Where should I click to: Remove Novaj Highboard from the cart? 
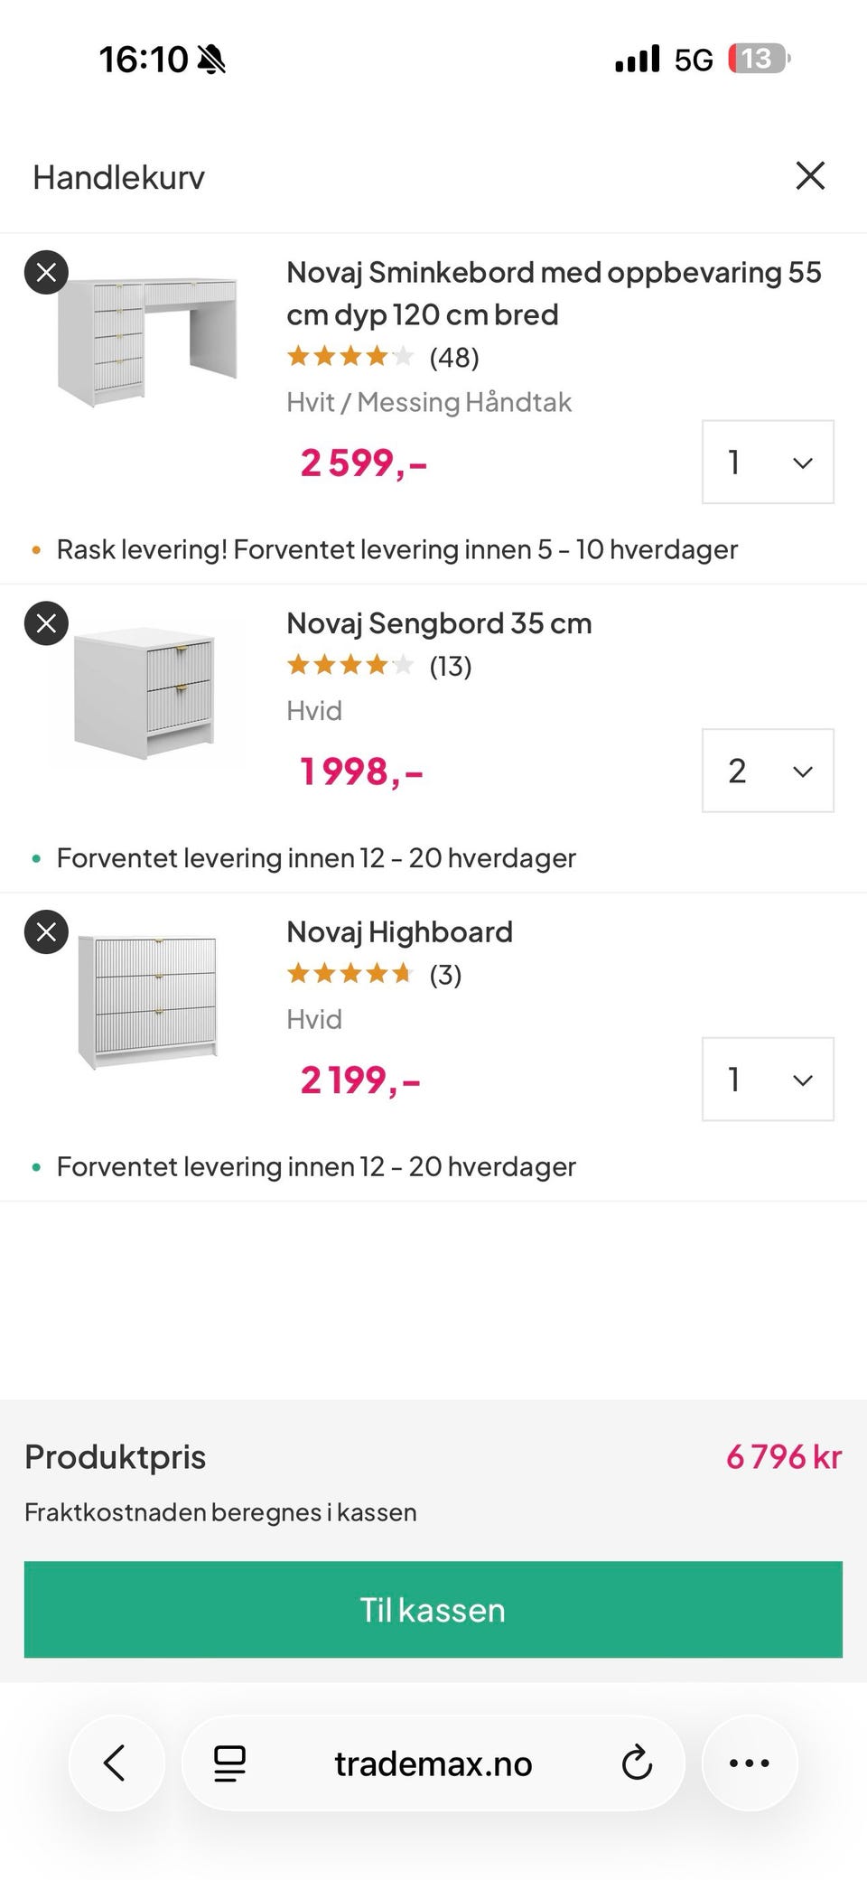[x=46, y=932]
